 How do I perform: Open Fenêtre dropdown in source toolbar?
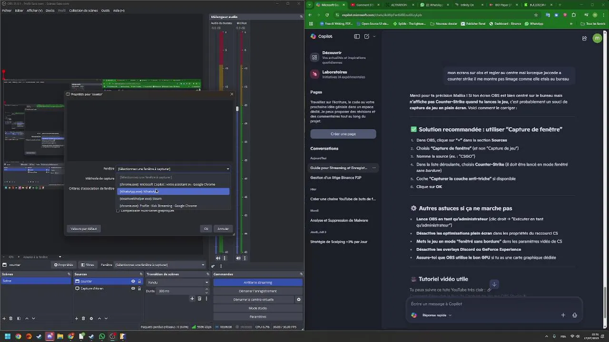pyautogui.click(x=160, y=265)
